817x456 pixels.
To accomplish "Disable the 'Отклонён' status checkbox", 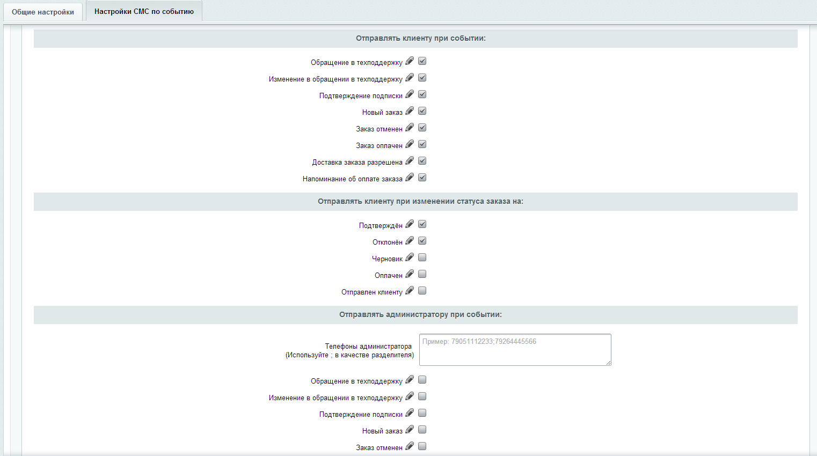I will pyautogui.click(x=422, y=241).
